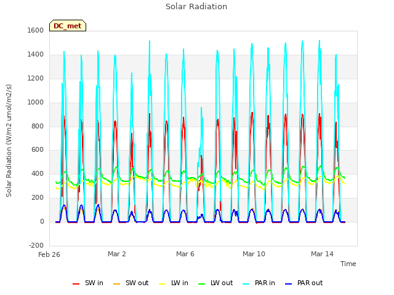Screen dimensions: 394x295
Task: Toggle the PAR out legend entry
Action: click(x=304, y=283)
